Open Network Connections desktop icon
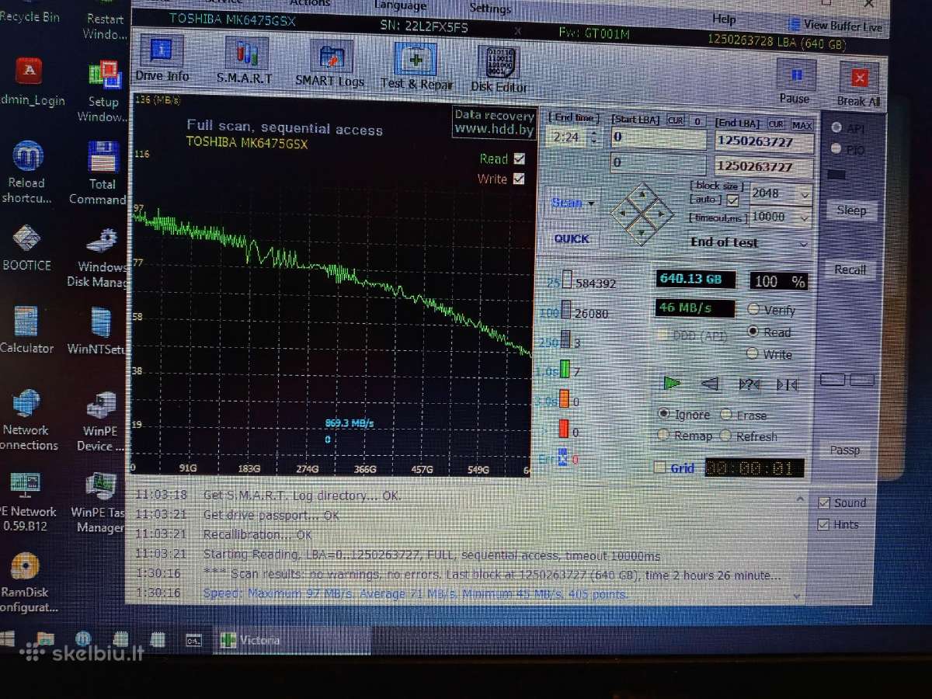 (x=27, y=419)
